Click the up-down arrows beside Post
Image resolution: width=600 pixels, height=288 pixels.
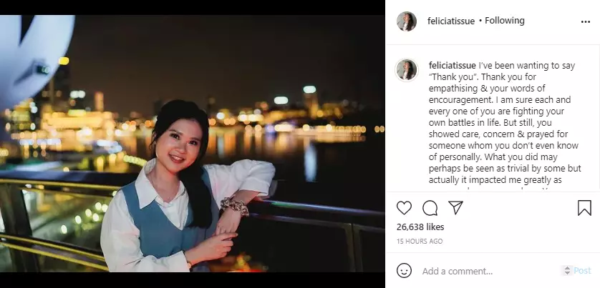point(567,271)
